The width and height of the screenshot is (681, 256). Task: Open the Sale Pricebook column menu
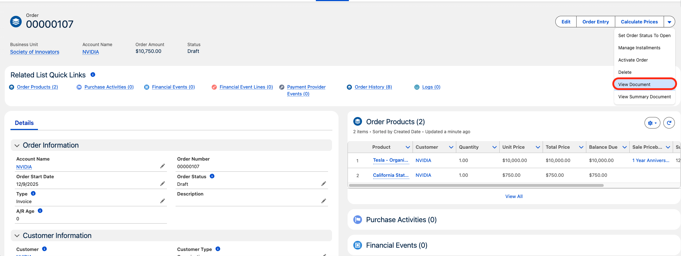click(668, 147)
